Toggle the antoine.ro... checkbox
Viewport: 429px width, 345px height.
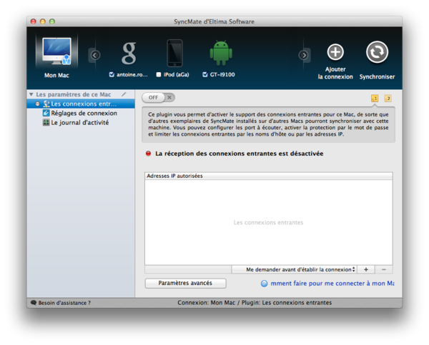[x=112, y=74]
